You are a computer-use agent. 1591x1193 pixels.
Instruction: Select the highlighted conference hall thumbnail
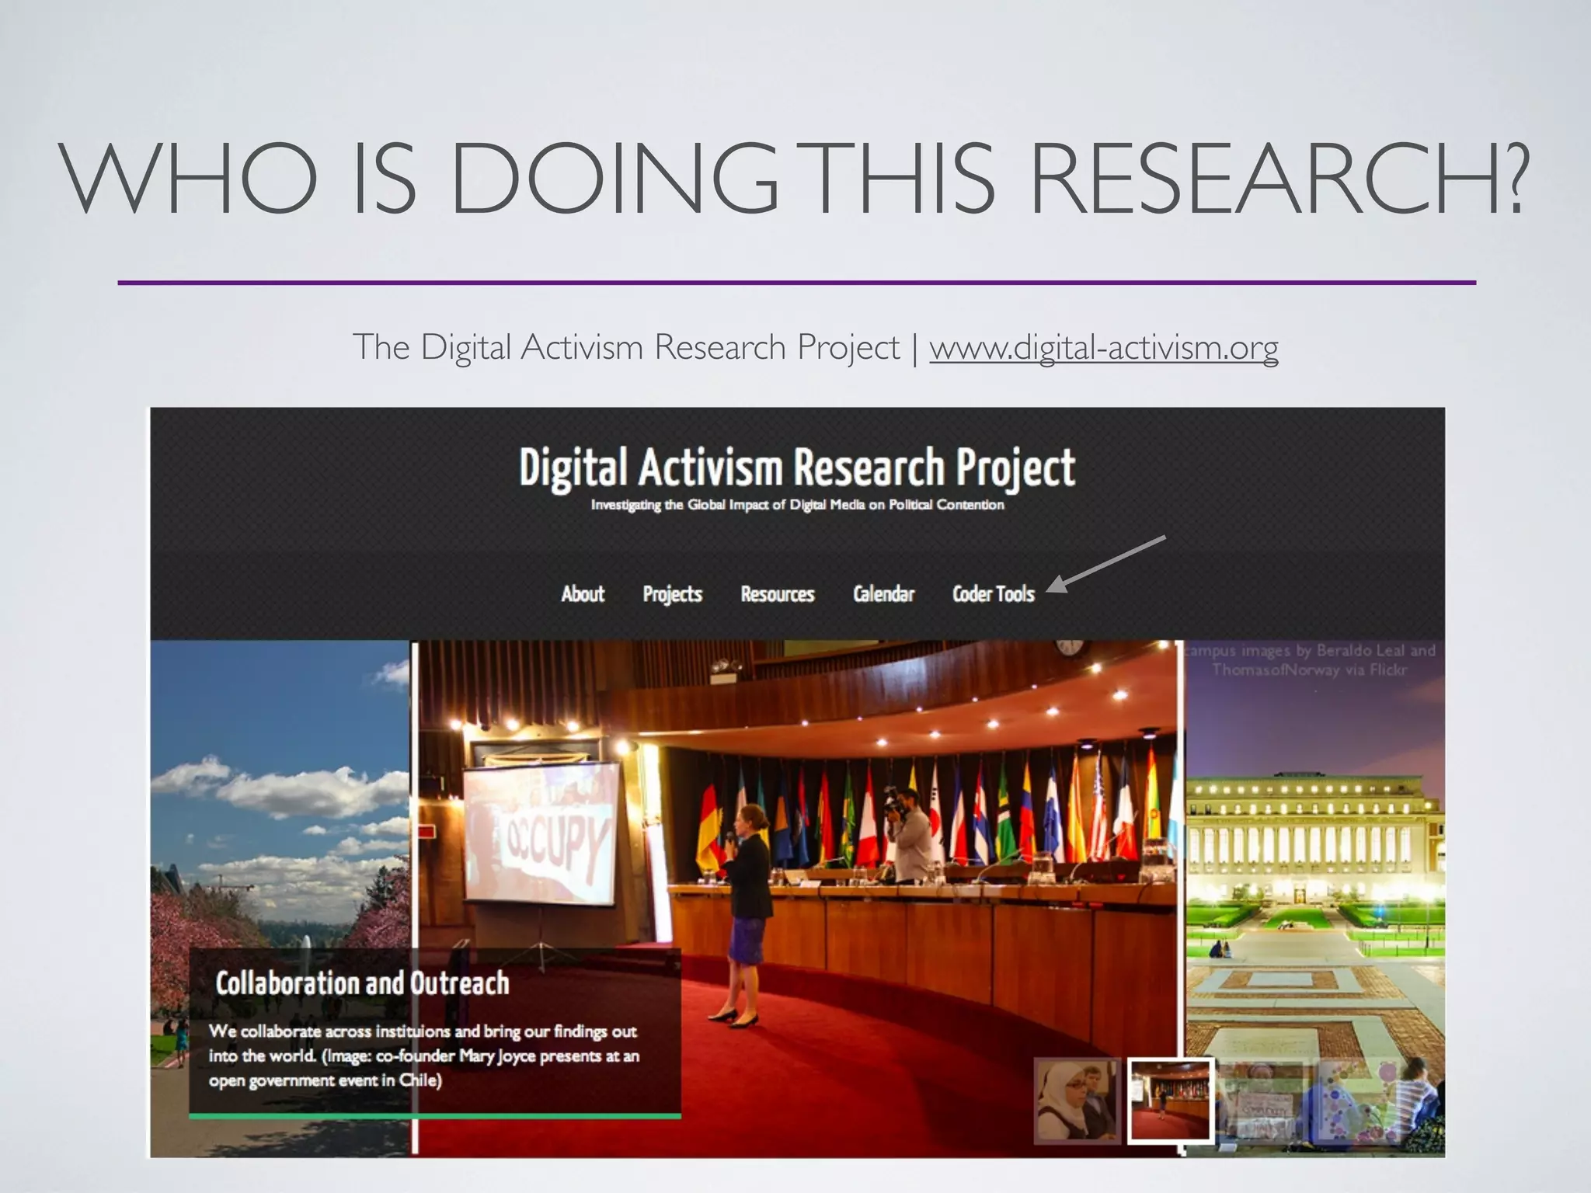click(x=1170, y=1101)
